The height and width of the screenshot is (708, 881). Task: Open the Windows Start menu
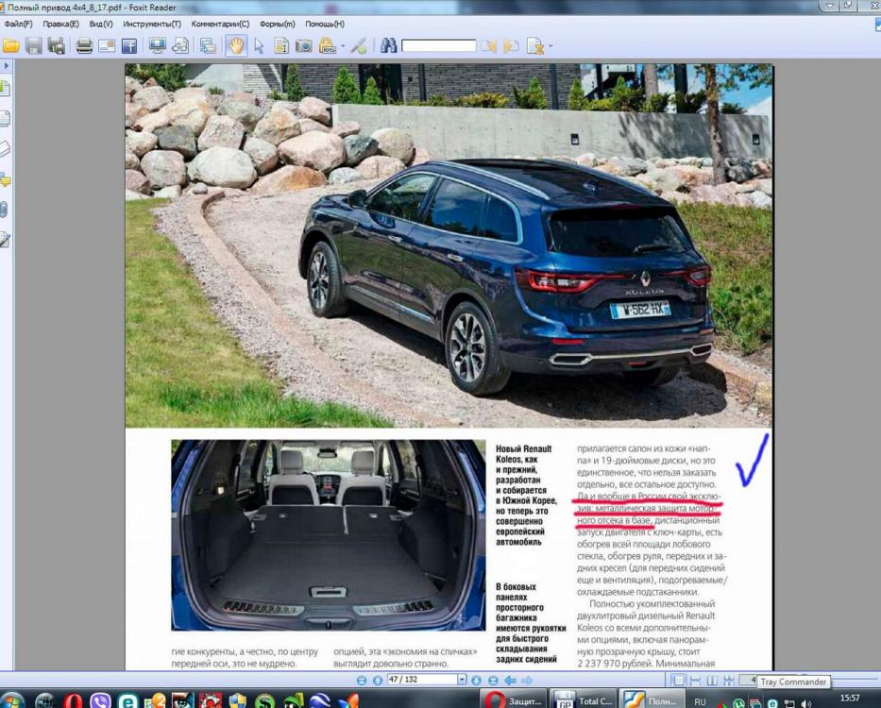point(11,700)
